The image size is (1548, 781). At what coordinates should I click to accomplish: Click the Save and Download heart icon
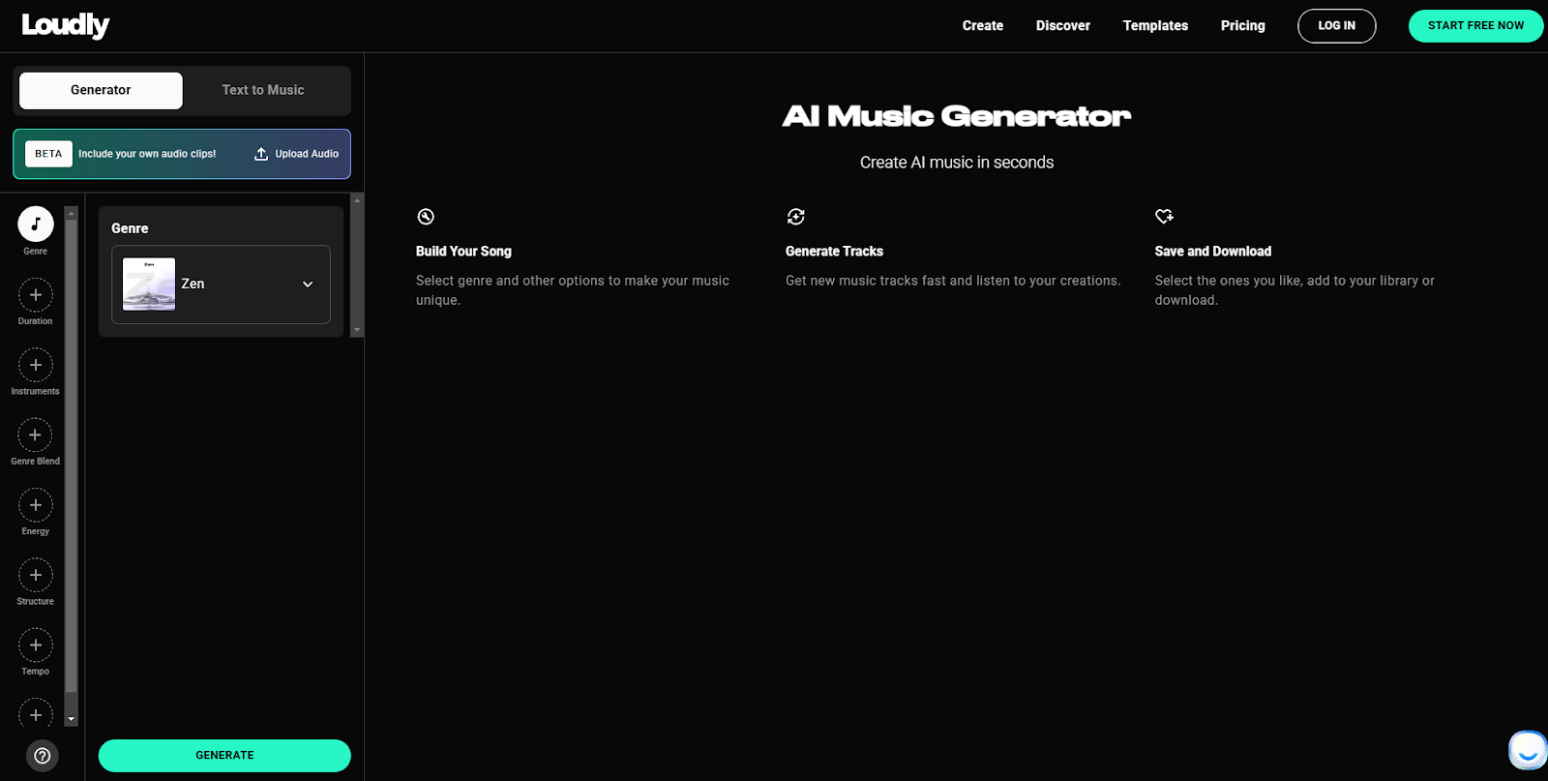1165,216
